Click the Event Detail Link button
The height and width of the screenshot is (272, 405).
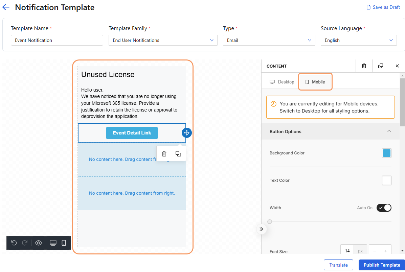(x=132, y=133)
